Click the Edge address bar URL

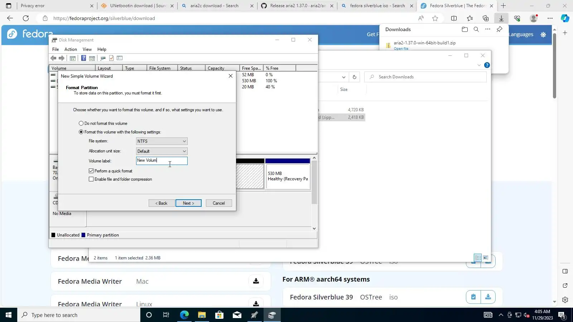coord(104,18)
